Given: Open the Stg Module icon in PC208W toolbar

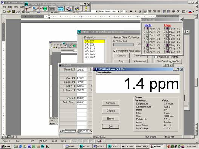Looking at the screenshot, I should [x=77, y=9].
